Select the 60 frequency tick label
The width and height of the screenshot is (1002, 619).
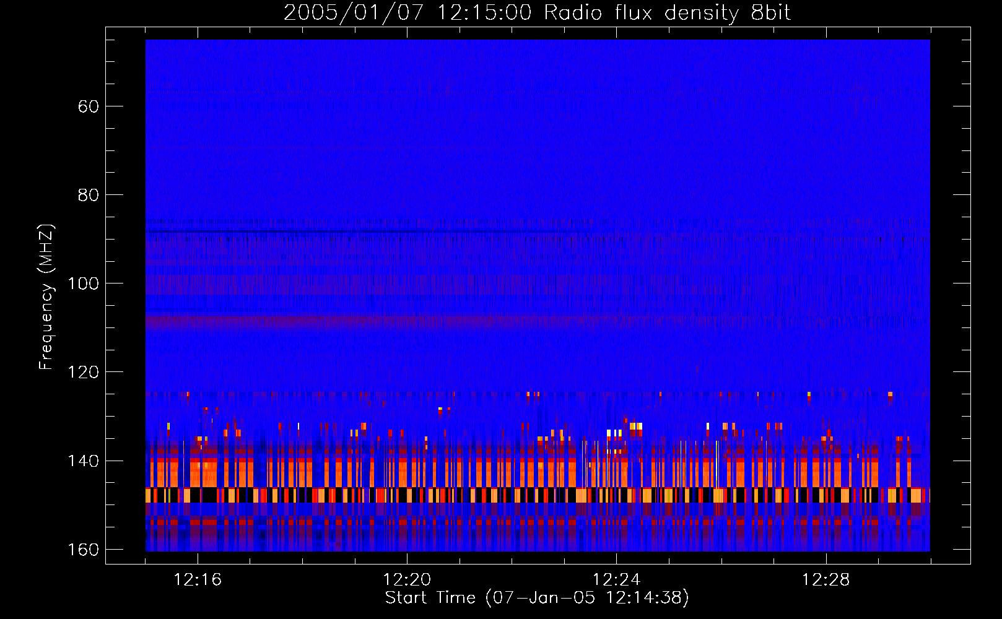pyautogui.click(x=89, y=106)
